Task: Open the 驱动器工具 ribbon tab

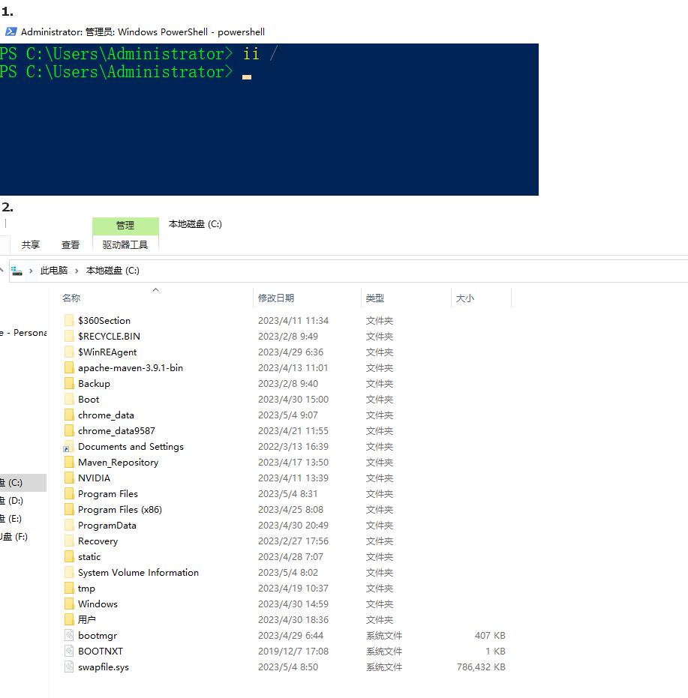Action: pyautogui.click(x=125, y=244)
